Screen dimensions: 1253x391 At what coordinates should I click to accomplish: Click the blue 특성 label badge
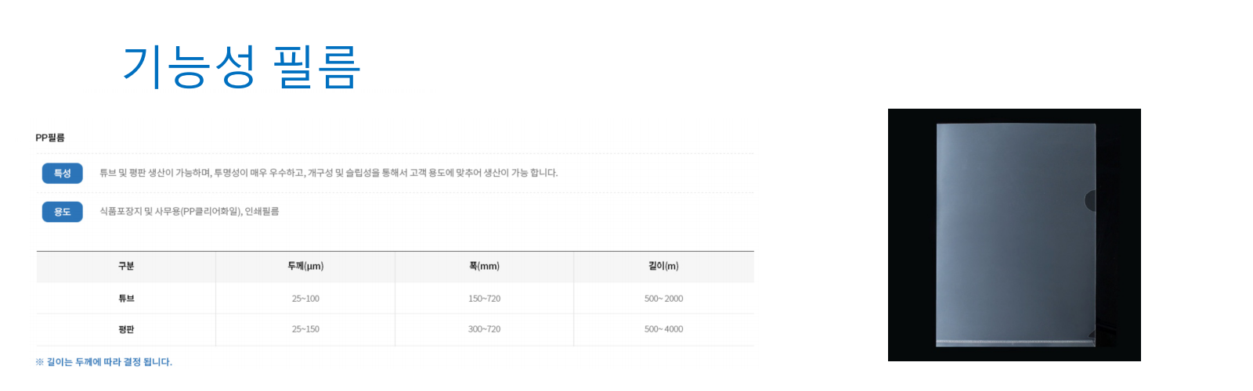tap(63, 173)
